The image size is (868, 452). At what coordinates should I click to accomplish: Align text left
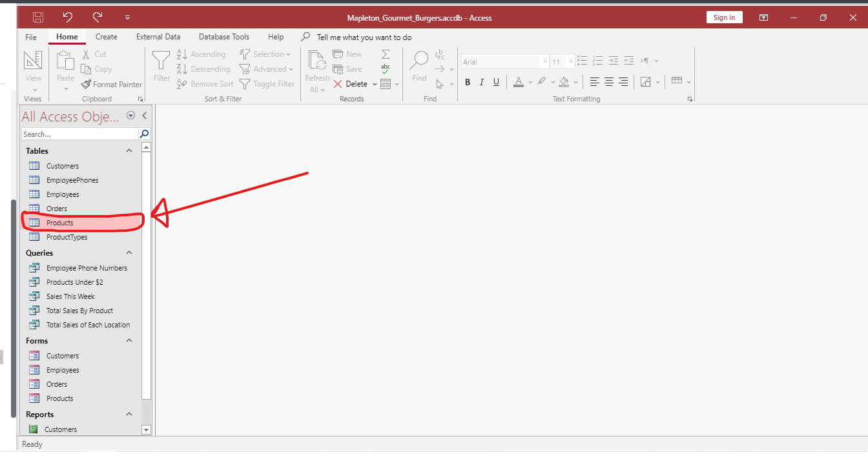[x=595, y=82]
